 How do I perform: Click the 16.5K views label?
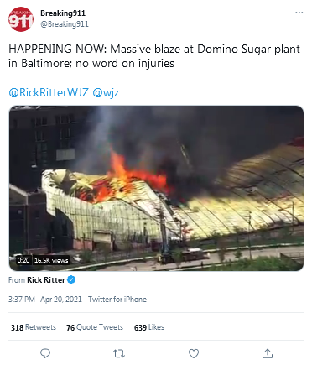coord(51,260)
